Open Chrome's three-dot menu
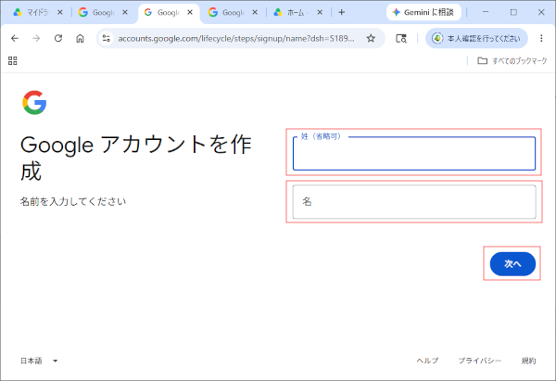Image resolution: width=556 pixels, height=381 pixels. pyautogui.click(x=541, y=38)
